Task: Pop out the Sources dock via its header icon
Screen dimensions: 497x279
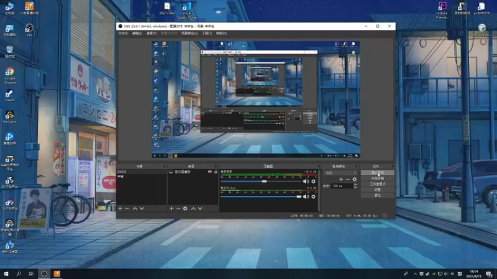Action: tap(216, 166)
